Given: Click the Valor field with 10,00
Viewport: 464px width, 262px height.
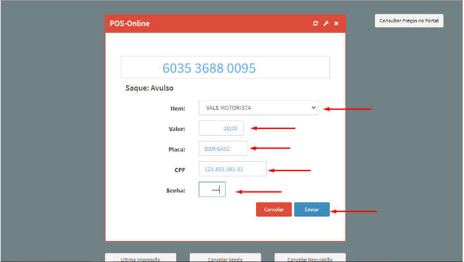Looking at the screenshot, I should click(221, 128).
